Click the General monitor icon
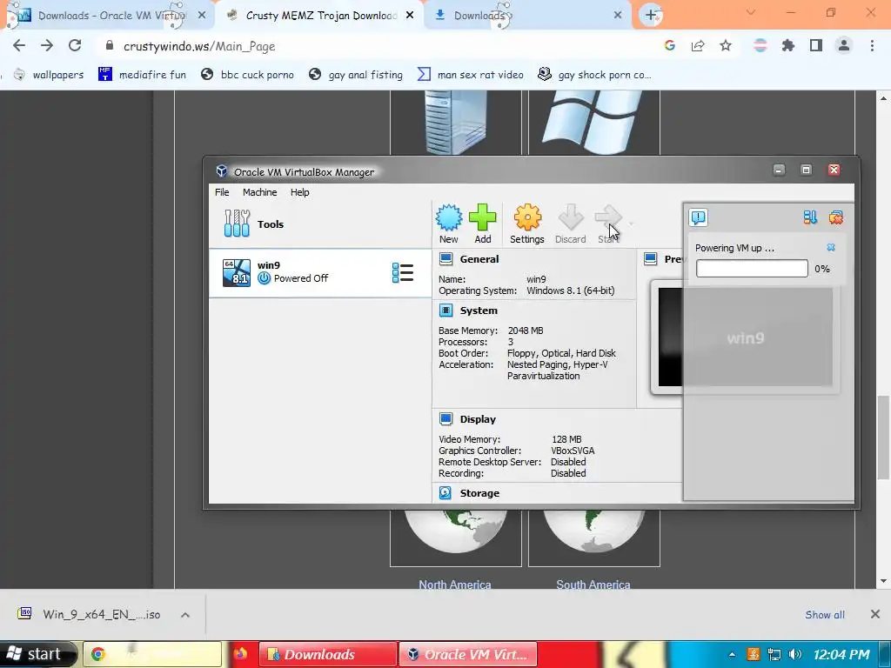 [x=446, y=259]
